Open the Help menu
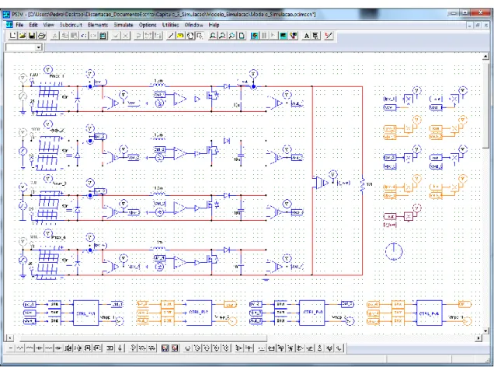The image size is (494, 367). tap(214, 25)
